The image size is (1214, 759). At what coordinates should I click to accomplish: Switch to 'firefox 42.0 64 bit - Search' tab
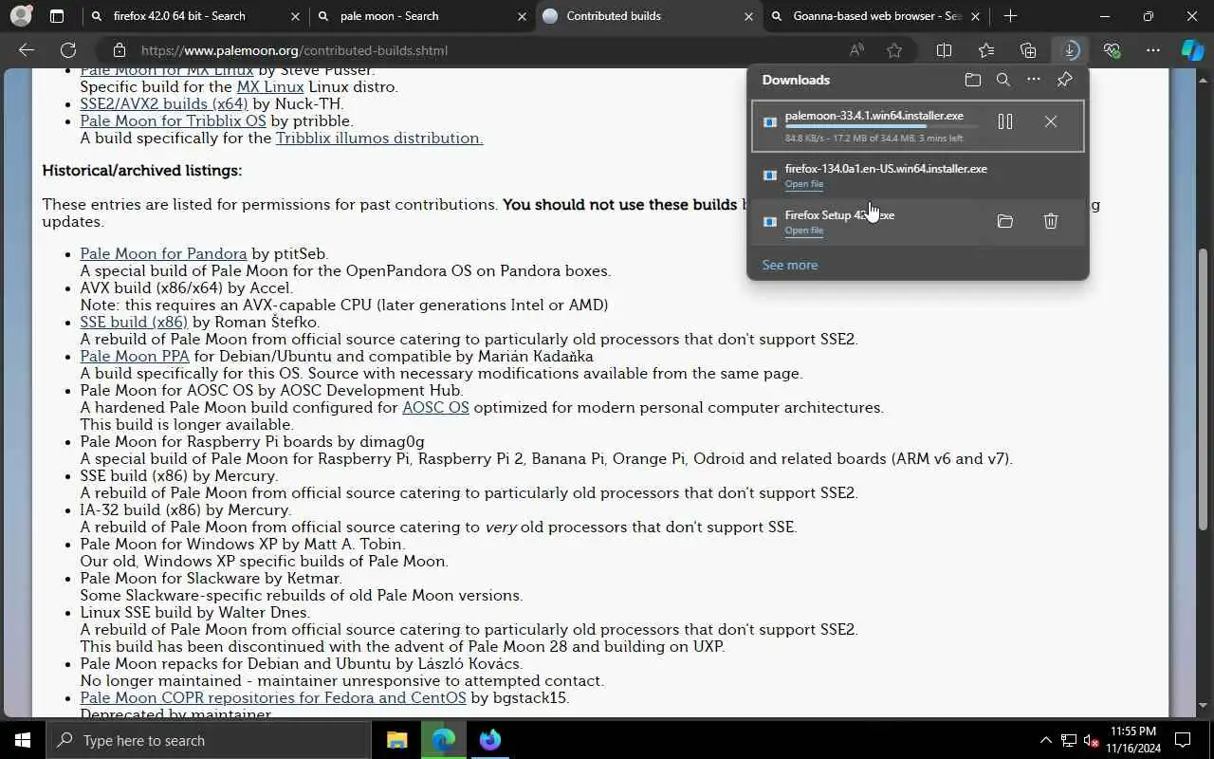point(179,16)
